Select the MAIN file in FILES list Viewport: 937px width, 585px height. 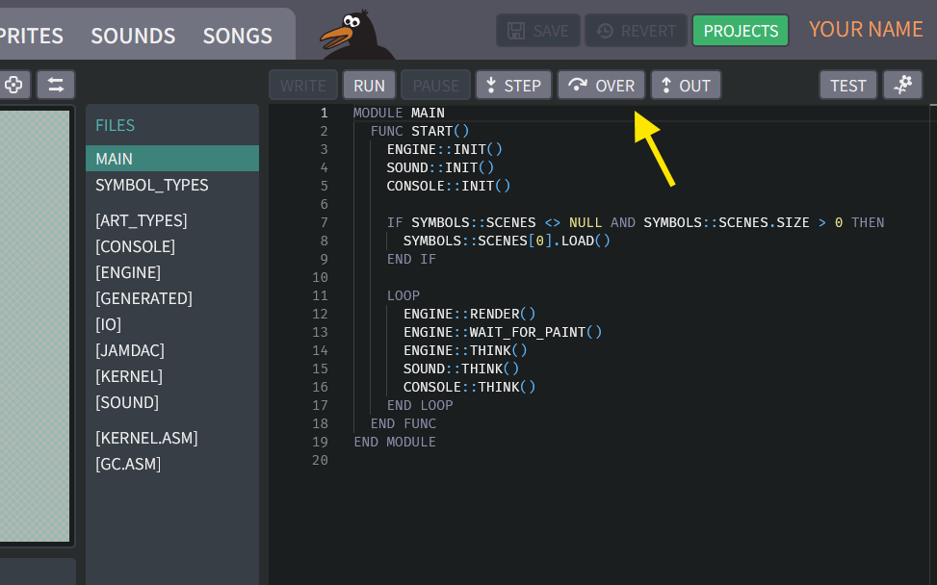113,159
